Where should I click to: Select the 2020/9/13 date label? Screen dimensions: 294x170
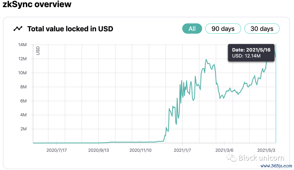99,150
